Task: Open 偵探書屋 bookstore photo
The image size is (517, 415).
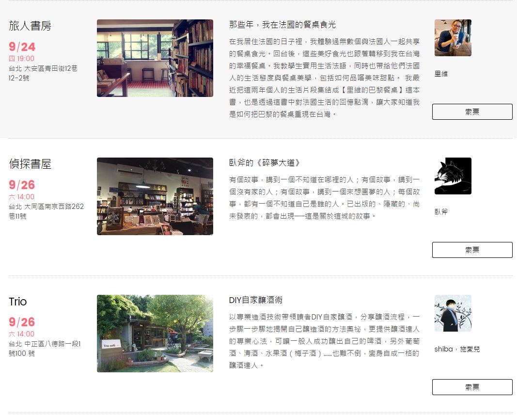Action: click(x=155, y=196)
